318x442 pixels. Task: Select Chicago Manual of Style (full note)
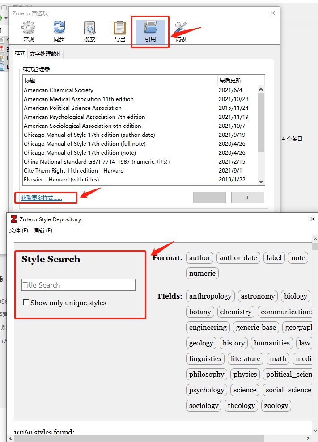tap(140, 144)
